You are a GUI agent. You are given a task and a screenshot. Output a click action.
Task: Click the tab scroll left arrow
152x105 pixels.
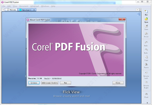(x=3, y=10)
